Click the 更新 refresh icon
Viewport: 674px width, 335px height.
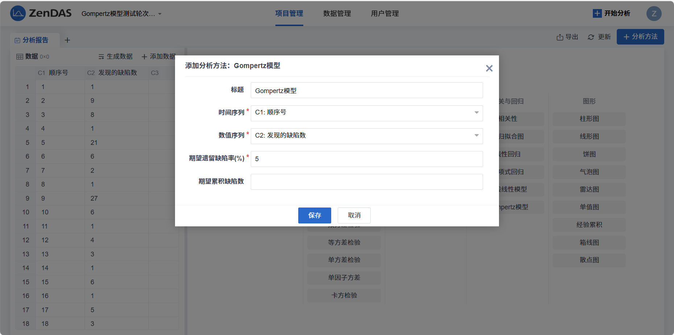pyautogui.click(x=591, y=37)
